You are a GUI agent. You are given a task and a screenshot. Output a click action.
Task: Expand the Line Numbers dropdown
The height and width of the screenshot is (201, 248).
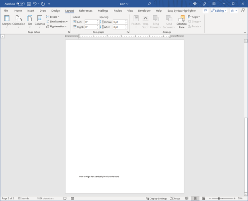(57, 22)
